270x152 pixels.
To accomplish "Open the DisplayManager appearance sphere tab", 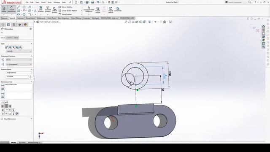I will click(25, 24).
